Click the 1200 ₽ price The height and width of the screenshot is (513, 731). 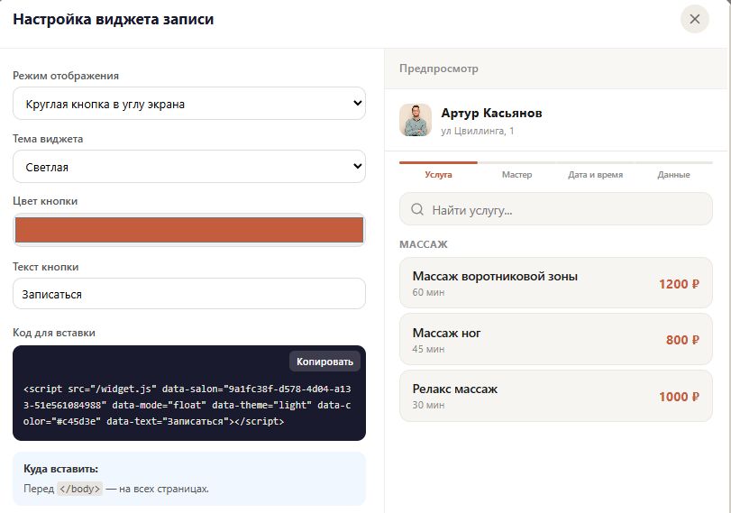point(679,284)
